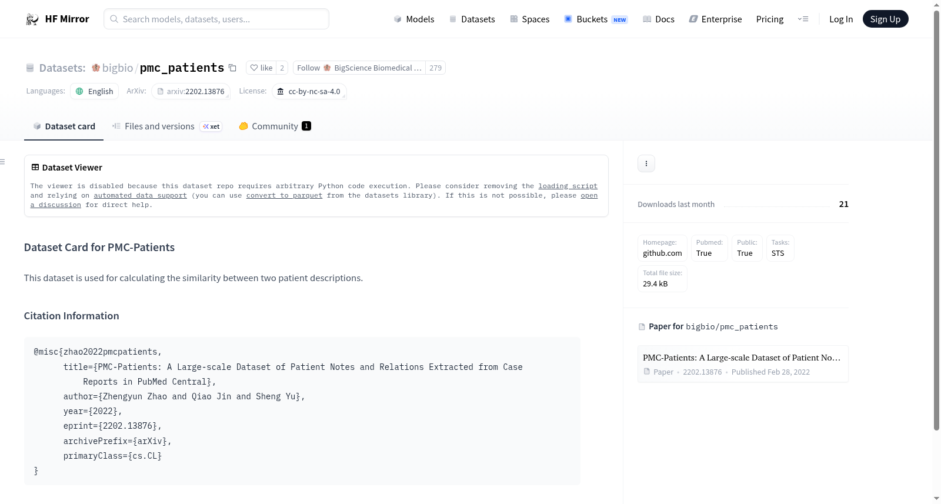Click the paper document icon beside Paper

(x=647, y=372)
